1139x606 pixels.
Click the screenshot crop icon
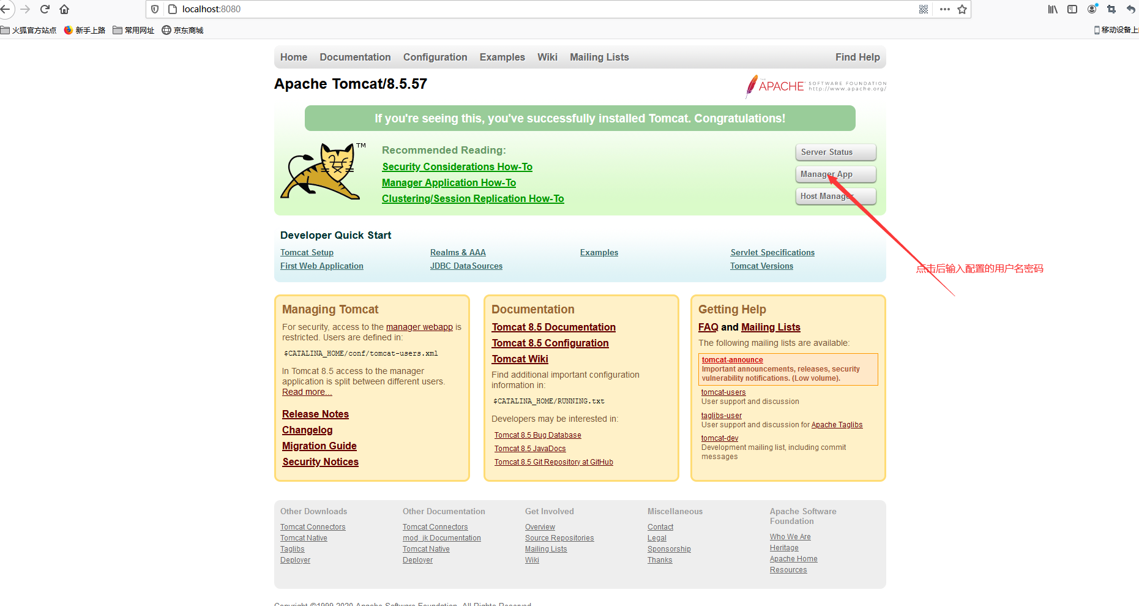pos(1111,9)
